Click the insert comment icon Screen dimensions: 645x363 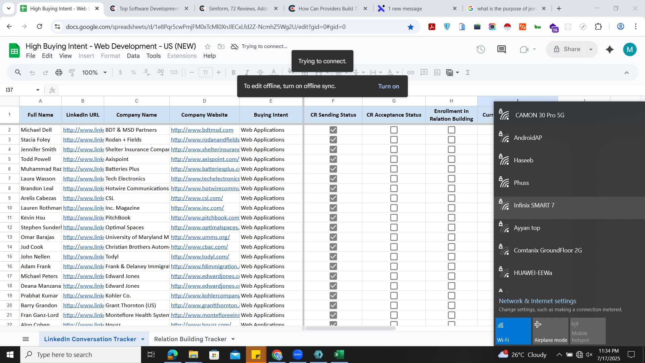(424, 73)
